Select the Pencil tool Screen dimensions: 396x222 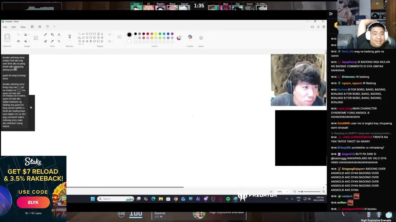[45, 35]
